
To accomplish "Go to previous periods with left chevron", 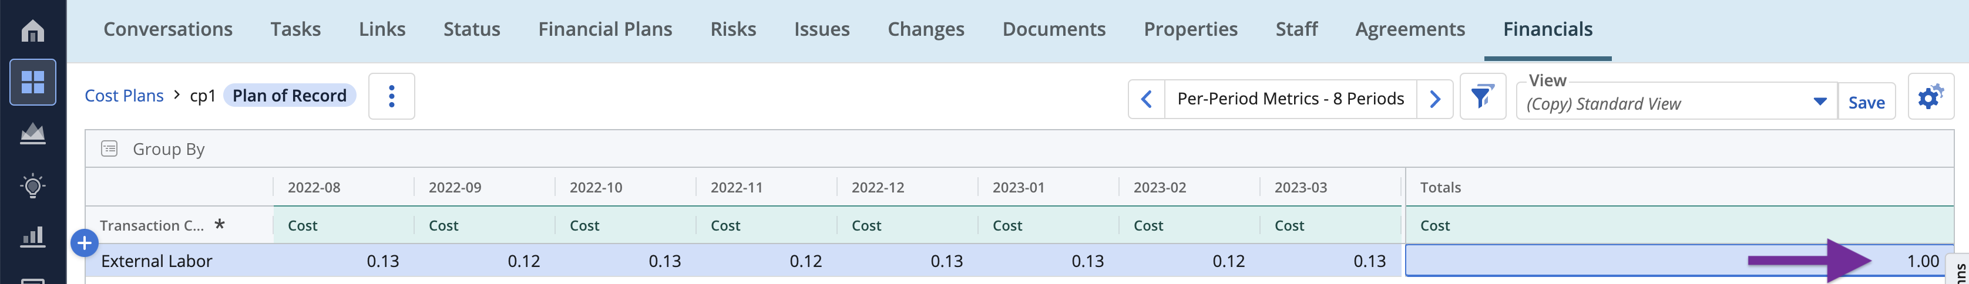I will (x=1146, y=99).
